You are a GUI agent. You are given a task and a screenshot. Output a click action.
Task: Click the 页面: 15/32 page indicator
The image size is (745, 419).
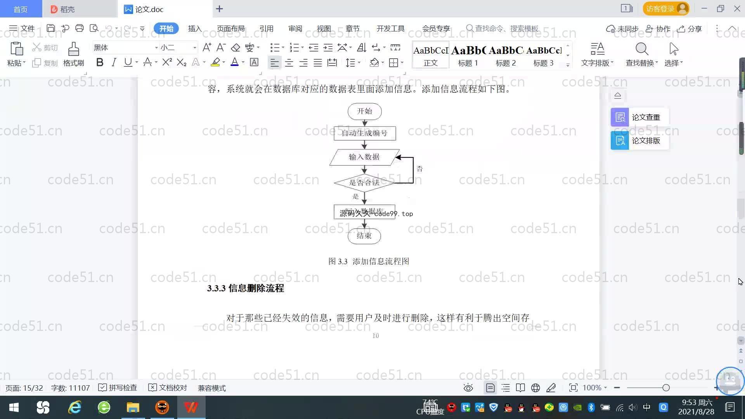[24, 388]
